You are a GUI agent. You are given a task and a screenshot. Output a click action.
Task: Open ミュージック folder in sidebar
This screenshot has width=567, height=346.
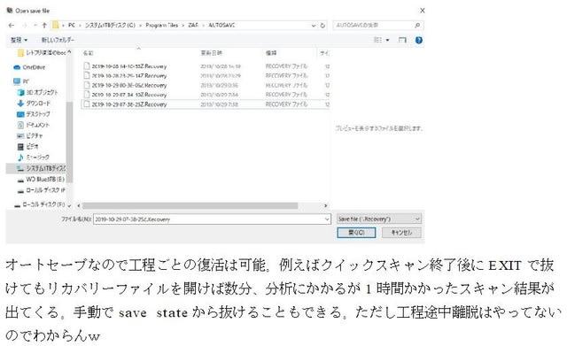34,158
